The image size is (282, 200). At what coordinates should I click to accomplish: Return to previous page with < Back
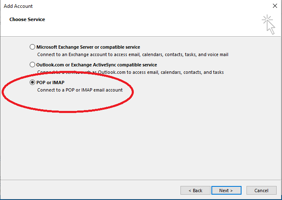click(x=195, y=190)
